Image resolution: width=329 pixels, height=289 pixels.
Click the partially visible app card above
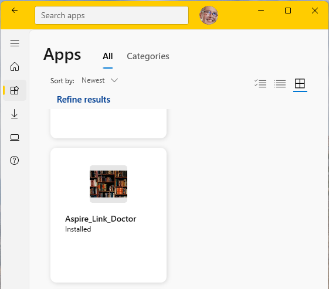point(108,123)
